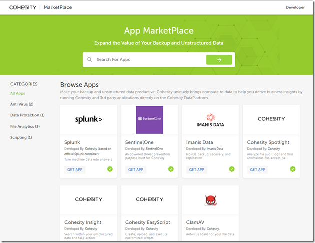The width and height of the screenshot is (315, 243).
Task: Click the CATEGORIES sidebar heading
Action: [24, 84]
